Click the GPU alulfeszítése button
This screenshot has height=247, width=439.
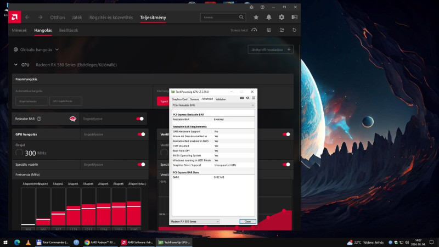tap(66, 101)
